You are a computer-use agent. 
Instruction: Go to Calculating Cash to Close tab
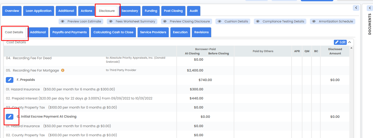click(113, 32)
